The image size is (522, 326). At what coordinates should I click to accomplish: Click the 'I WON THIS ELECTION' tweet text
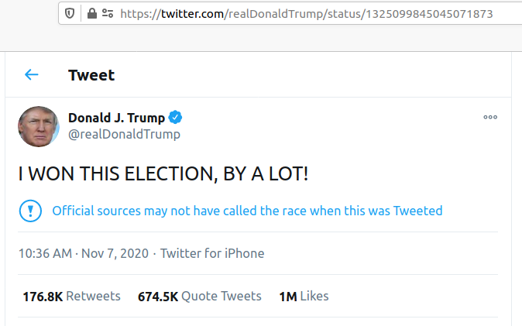(x=163, y=173)
